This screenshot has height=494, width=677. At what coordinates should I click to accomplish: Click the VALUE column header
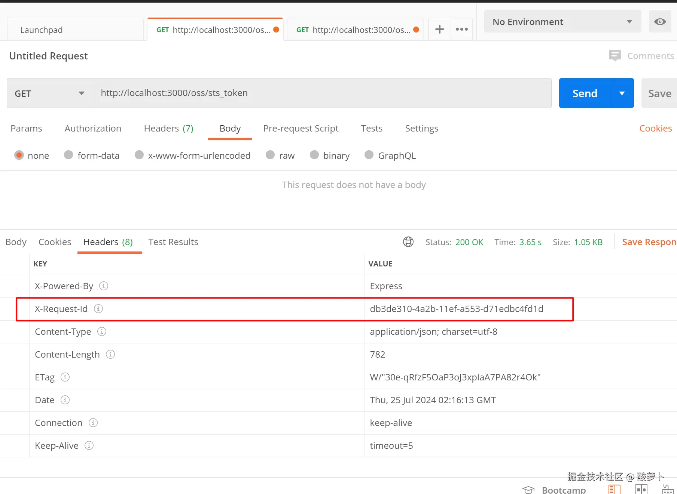(380, 264)
